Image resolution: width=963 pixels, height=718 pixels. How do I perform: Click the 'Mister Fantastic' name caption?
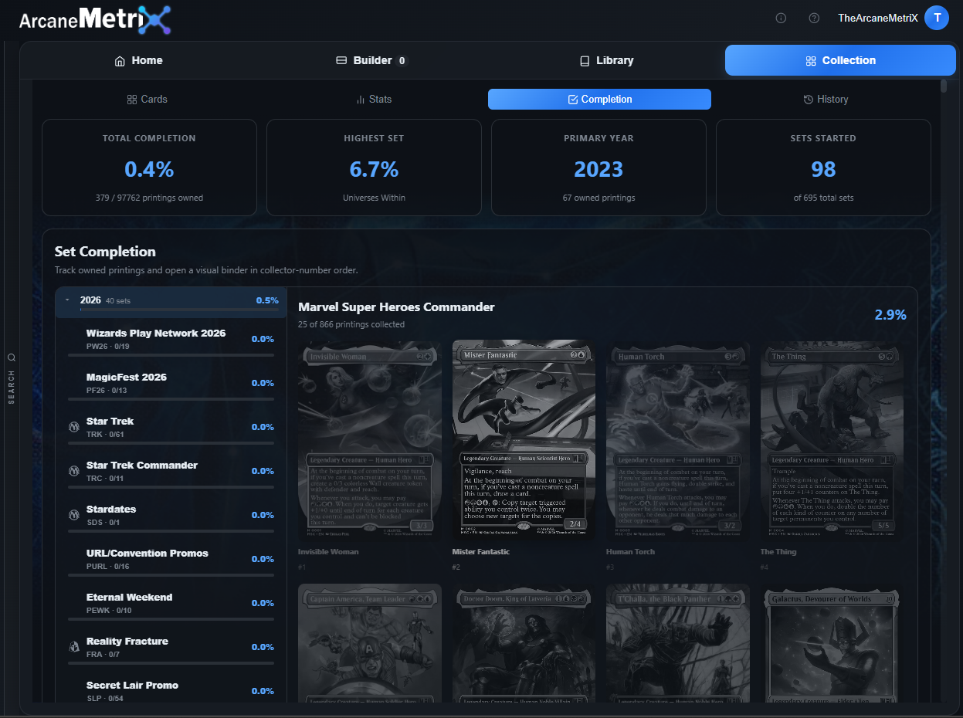[x=480, y=552]
